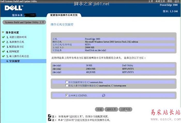Click the 20000 MB partition size value
The height and width of the screenshot is (123, 181).
coord(89,47)
